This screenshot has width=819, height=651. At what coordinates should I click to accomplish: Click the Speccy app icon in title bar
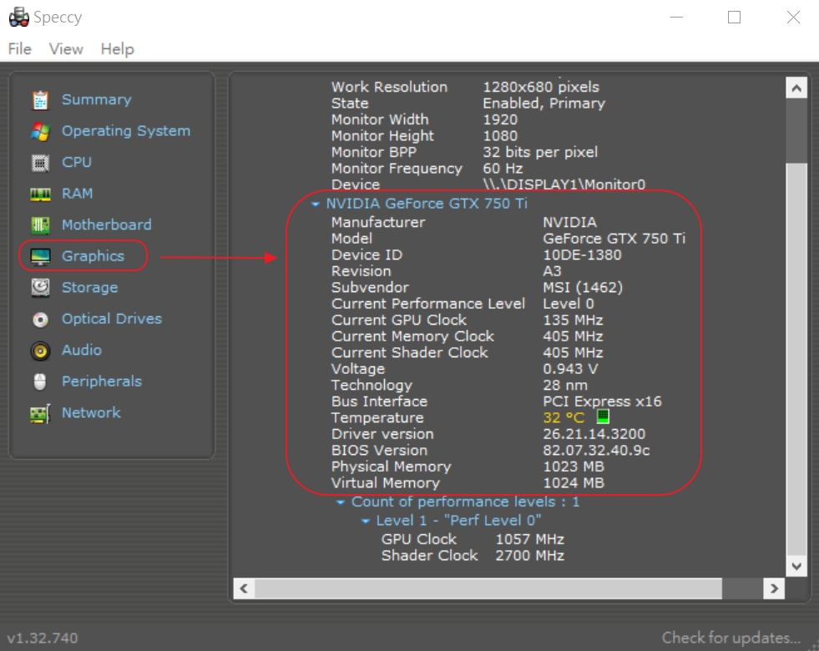(19, 17)
